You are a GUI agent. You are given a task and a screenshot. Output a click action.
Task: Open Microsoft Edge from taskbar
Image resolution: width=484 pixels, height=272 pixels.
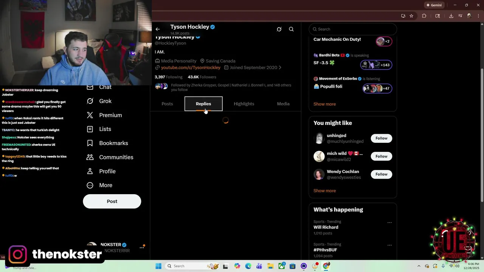pos(248,266)
